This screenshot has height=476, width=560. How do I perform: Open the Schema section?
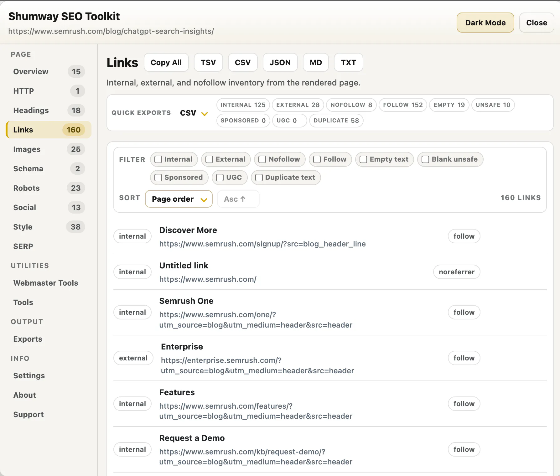pyautogui.click(x=49, y=169)
